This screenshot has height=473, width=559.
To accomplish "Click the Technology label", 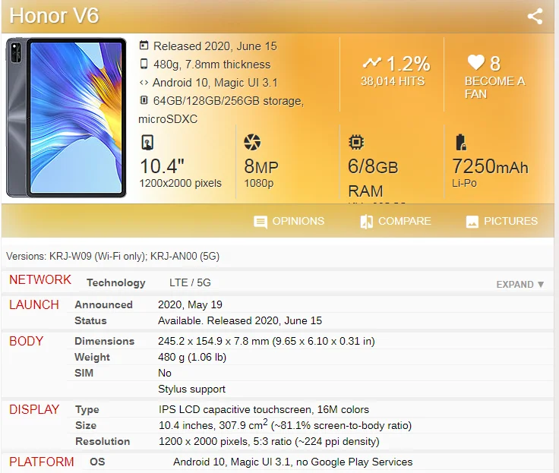I will pos(116,282).
